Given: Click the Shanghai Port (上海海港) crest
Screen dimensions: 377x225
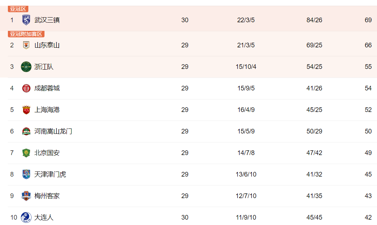Looking at the screenshot, I should click(x=26, y=110).
